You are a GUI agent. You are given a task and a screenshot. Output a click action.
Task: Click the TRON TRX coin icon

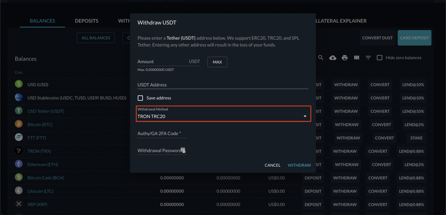(19, 151)
